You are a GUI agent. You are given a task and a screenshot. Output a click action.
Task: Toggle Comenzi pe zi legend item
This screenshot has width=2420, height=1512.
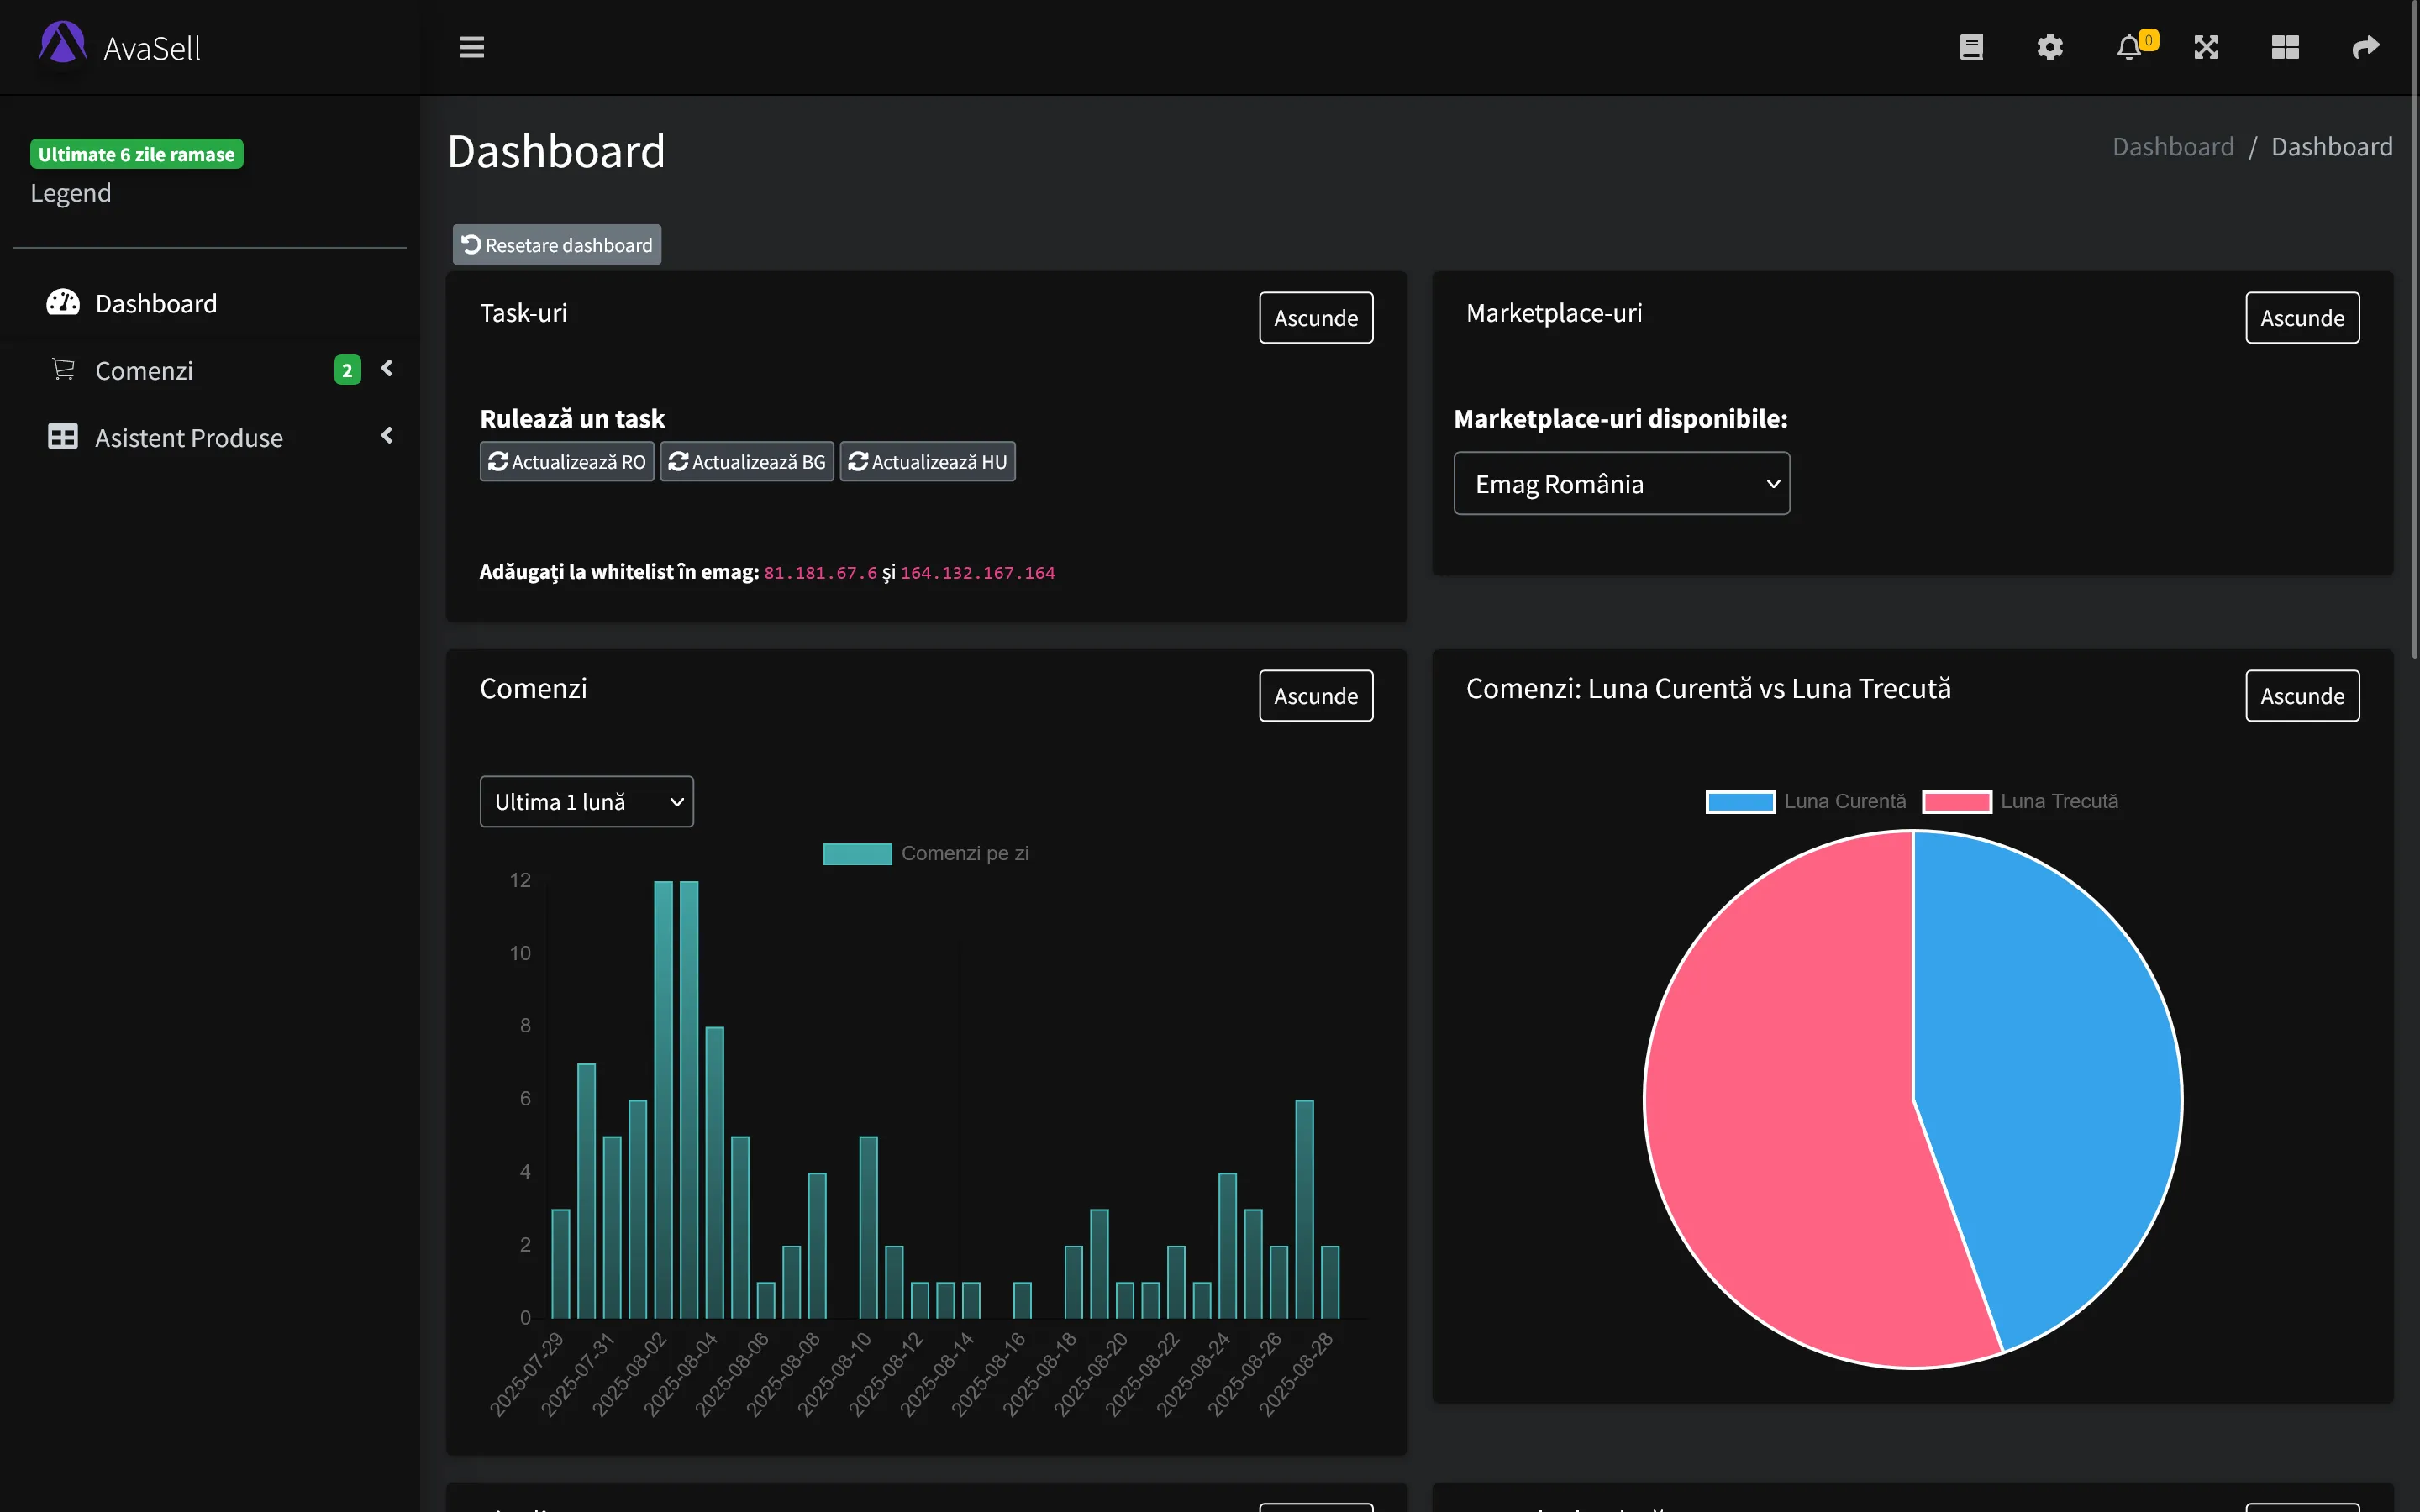click(x=926, y=853)
